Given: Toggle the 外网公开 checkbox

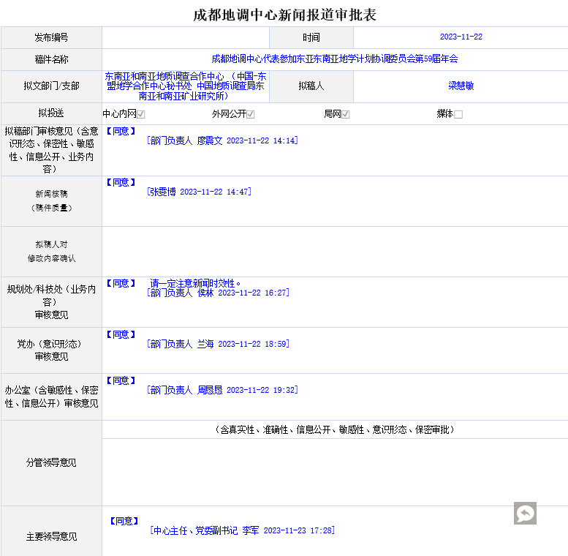Looking at the screenshot, I should point(250,114).
